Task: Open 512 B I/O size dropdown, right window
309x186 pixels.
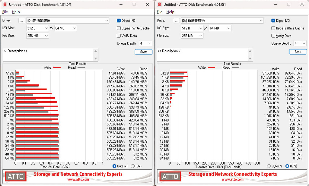Action: coord(192,28)
